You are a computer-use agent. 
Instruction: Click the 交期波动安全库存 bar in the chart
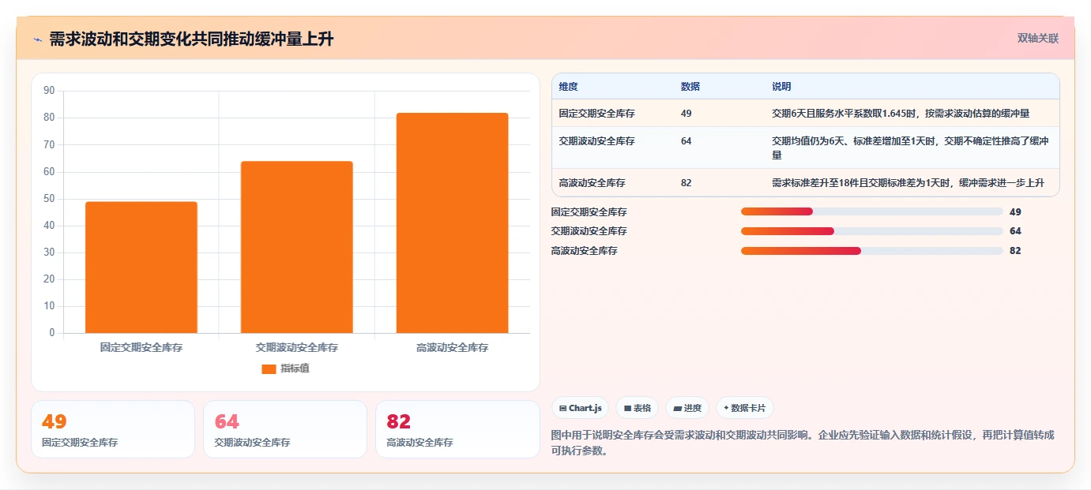(x=296, y=247)
